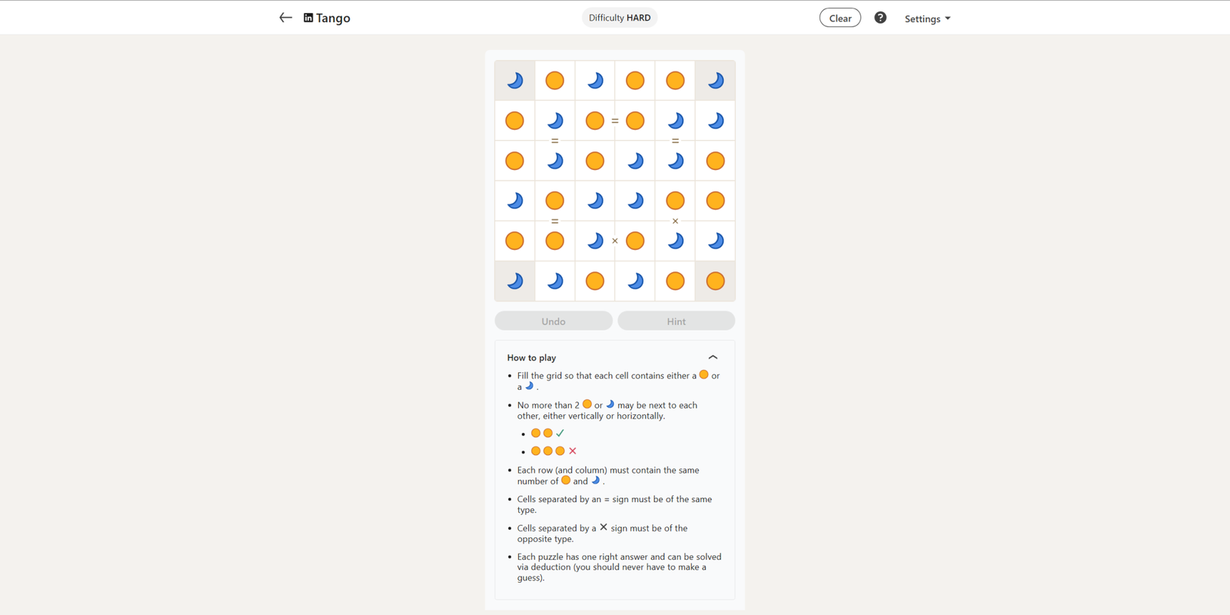Open the help question mark icon
Viewport: 1230px width, 615px height.
click(880, 18)
